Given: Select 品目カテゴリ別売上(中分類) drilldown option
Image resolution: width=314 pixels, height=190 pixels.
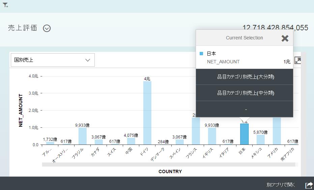Looking at the screenshot, I should (245, 93).
